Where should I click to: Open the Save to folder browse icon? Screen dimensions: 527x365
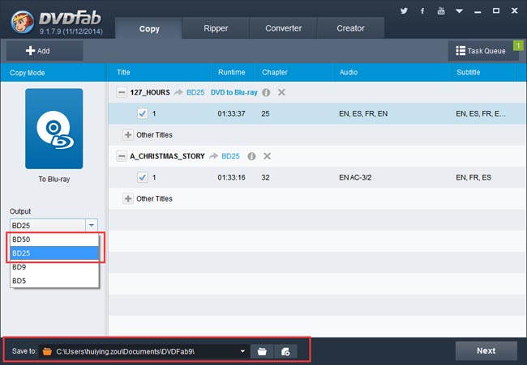[262, 351]
